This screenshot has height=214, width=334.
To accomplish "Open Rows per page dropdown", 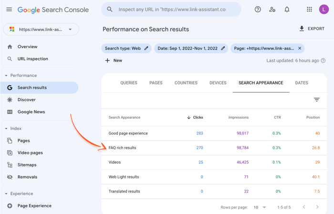I will click(260, 207).
